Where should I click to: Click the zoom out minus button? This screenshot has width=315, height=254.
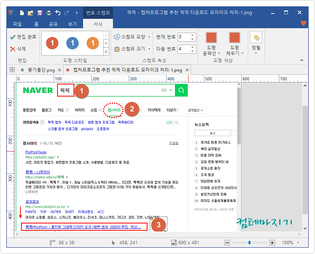227,243
